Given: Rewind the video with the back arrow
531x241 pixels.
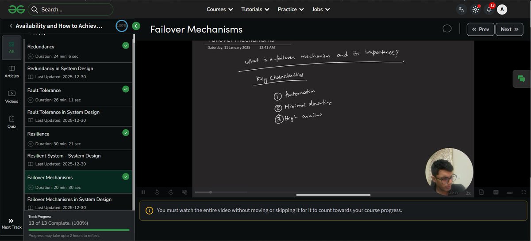Looking at the screenshot, I should pyautogui.click(x=157, y=192).
